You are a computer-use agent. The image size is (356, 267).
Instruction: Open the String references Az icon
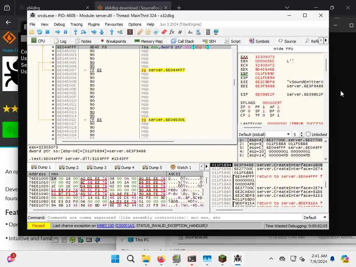point(190,32)
